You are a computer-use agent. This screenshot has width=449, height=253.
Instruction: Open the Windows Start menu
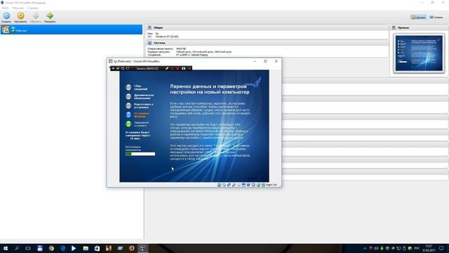point(6,248)
